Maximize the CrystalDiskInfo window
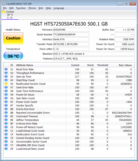The image size is (138, 161). tap(126, 4)
